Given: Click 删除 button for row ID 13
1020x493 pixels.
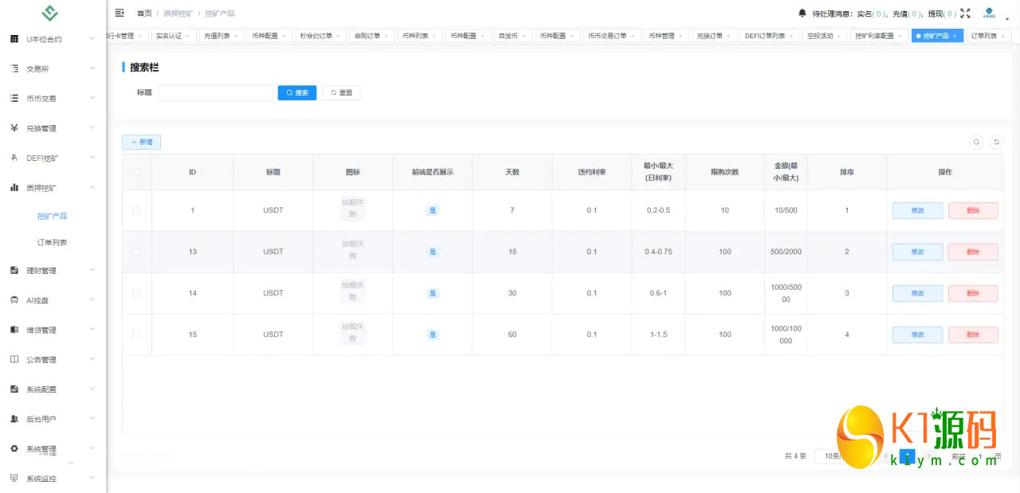Looking at the screenshot, I should pos(972,252).
